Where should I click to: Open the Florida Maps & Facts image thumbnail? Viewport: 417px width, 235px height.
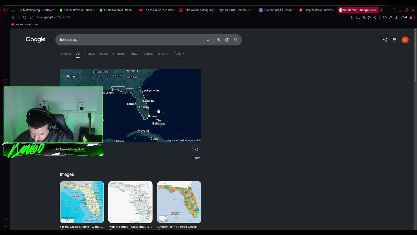82,202
